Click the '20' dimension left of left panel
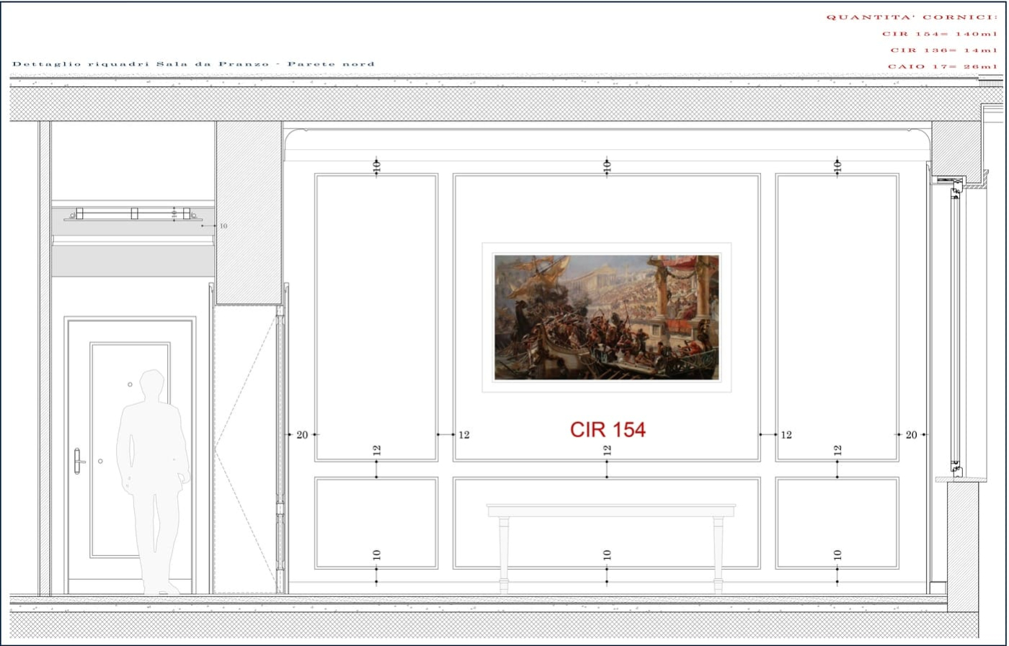 click(302, 435)
